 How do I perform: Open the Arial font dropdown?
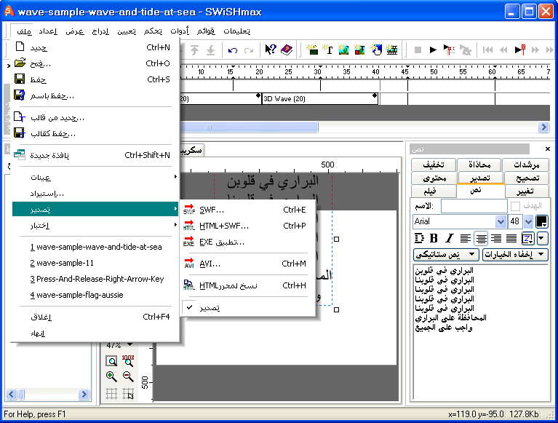click(501, 221)
